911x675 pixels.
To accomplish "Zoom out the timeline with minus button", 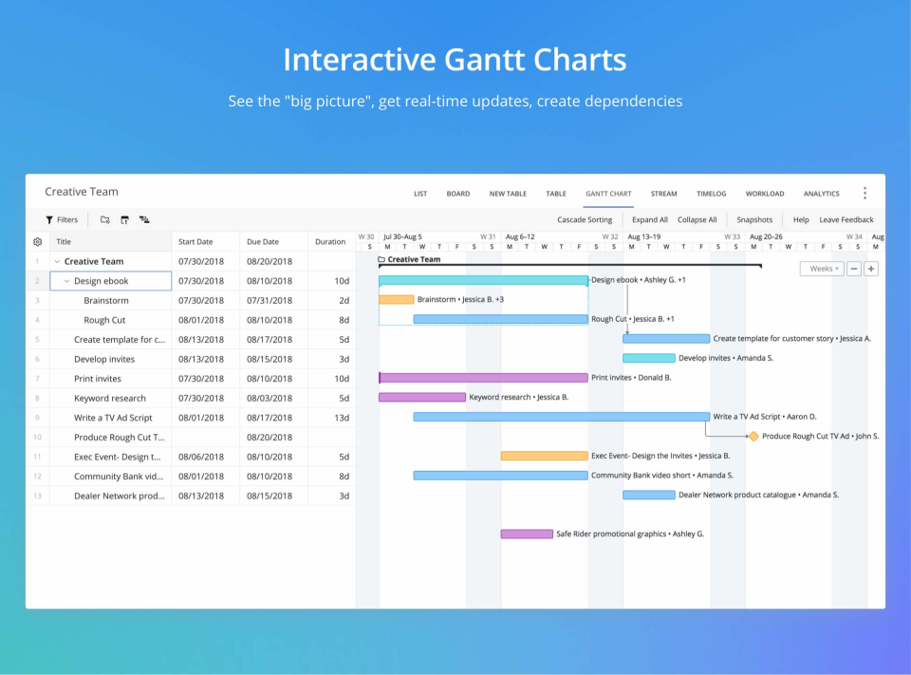I will (853, 269).
